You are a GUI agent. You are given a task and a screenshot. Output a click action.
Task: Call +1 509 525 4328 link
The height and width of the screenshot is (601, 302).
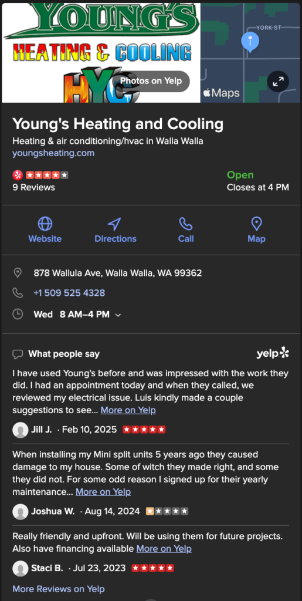click(69, 293)
